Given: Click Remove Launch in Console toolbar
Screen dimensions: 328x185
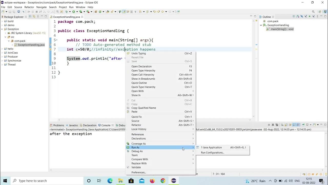Looking at the screenshot, I should tap(273, 125).
